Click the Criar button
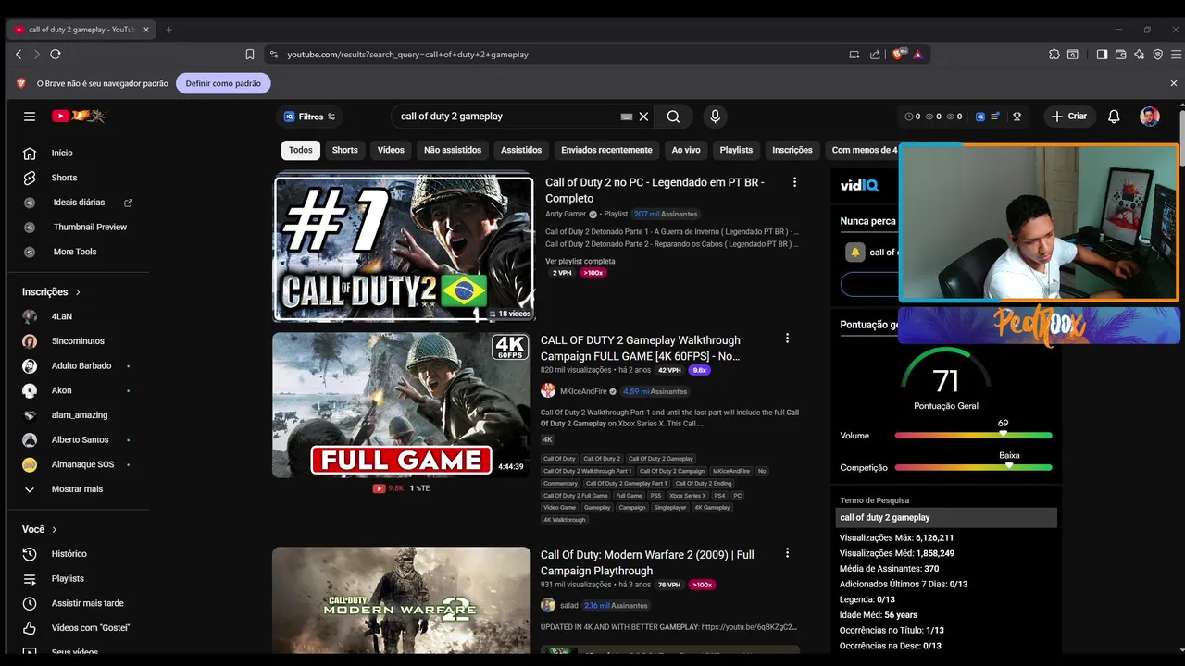 (1069, 117)
